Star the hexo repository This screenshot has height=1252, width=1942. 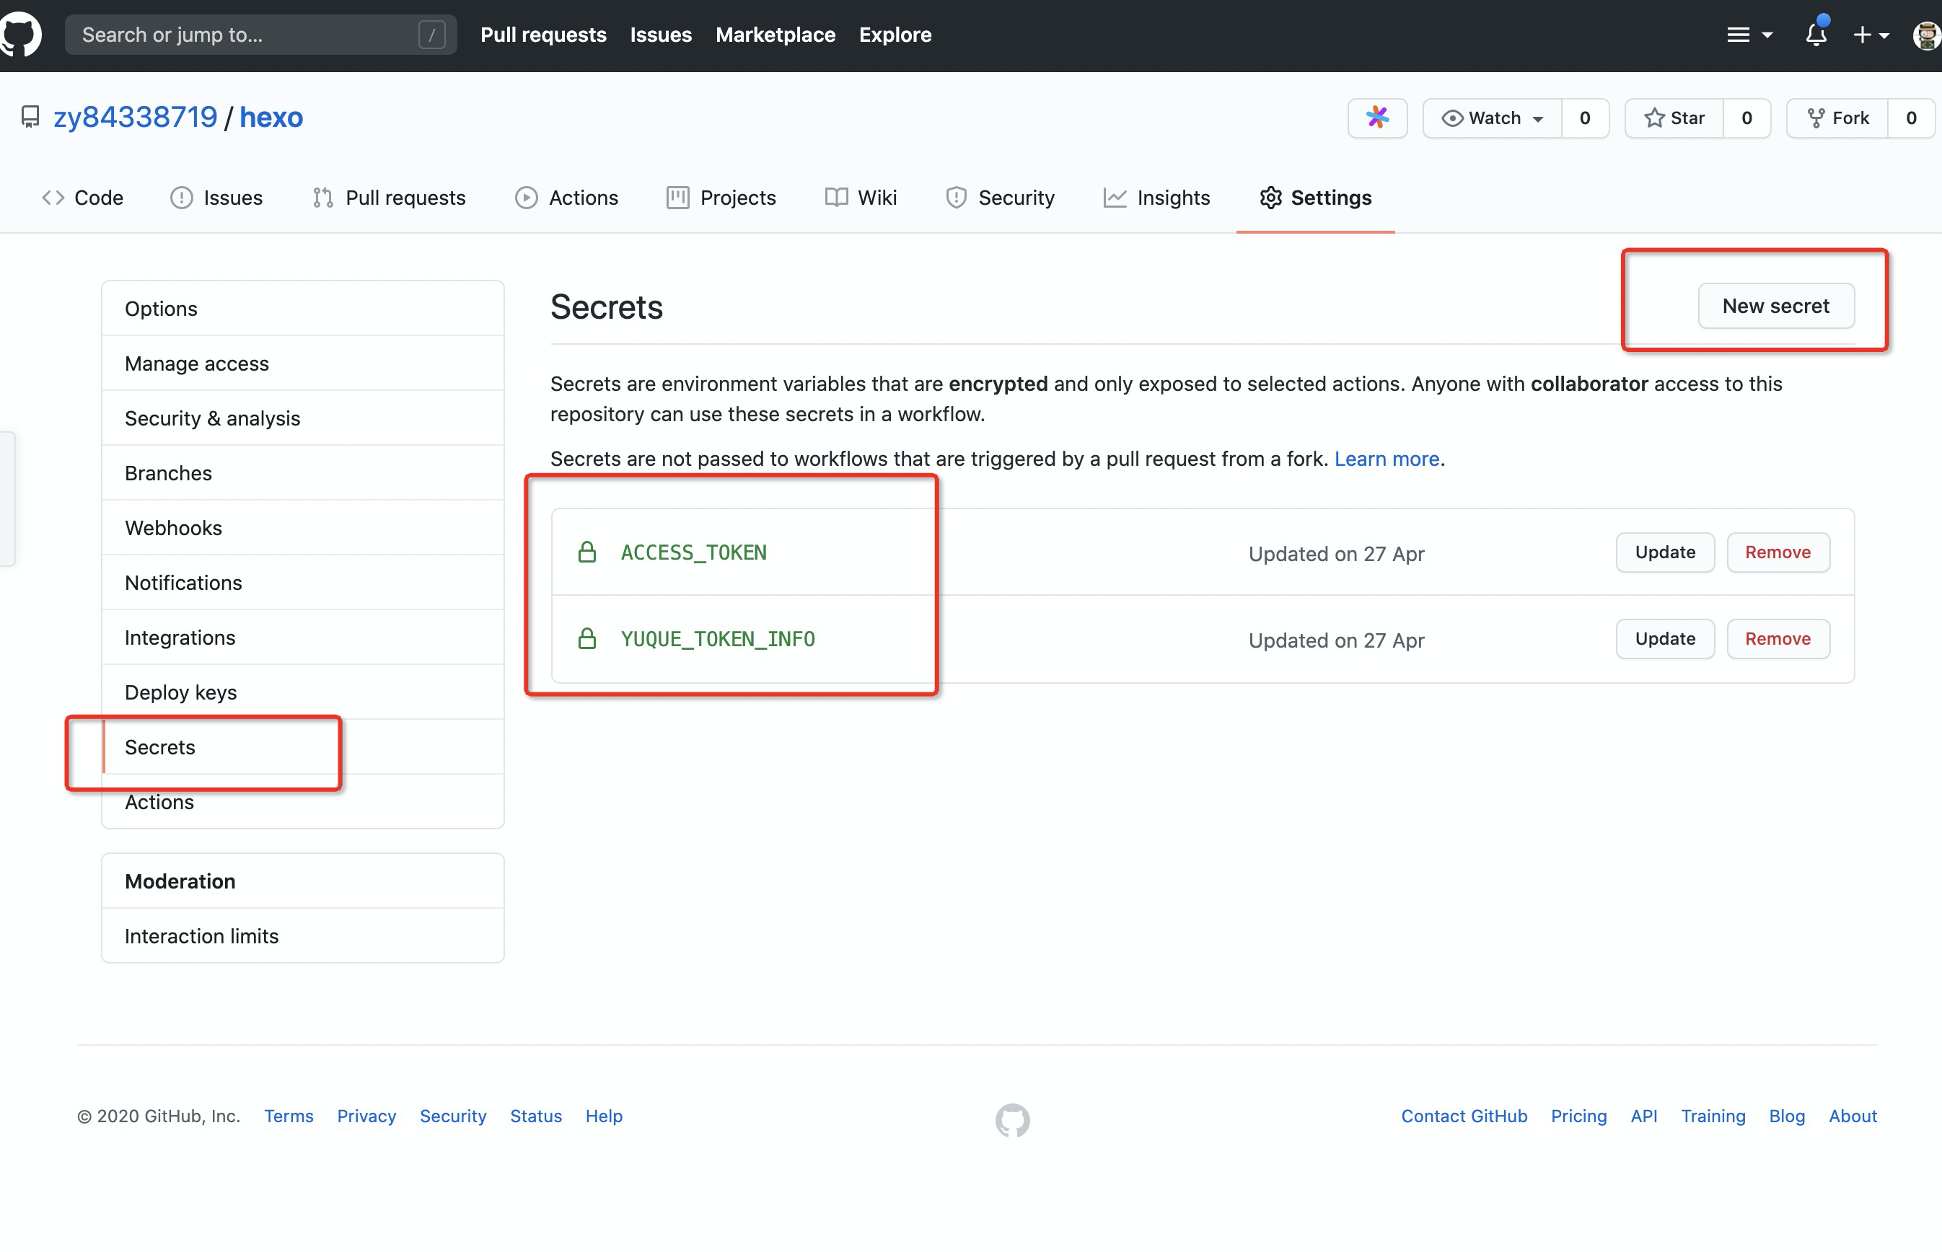[x=1674, y=118]
